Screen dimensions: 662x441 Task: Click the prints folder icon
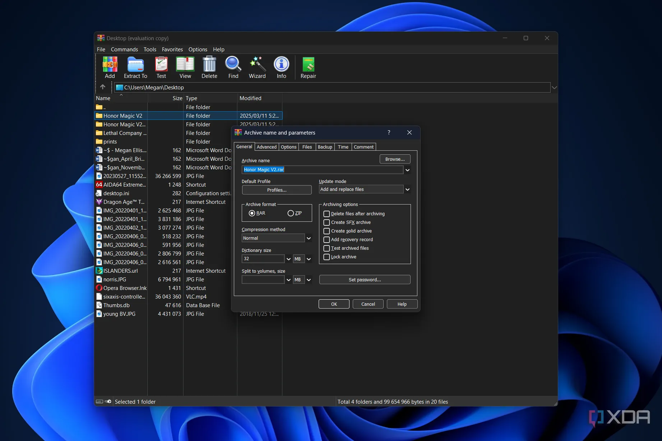[99, 141]
